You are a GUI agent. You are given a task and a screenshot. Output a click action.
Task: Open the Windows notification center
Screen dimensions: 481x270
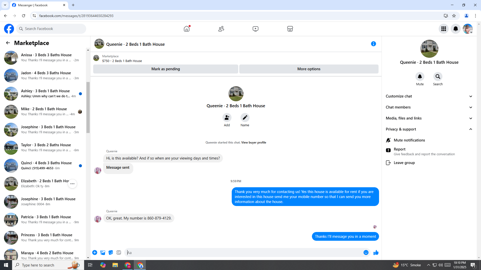pyautogui.click(x=473, y=265)
